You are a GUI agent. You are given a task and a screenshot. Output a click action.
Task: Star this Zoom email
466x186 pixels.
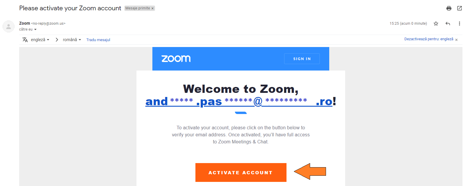click(436, 24)
